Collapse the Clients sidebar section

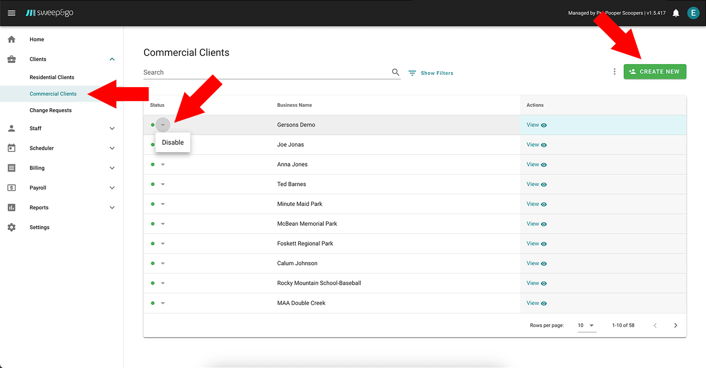click(112, 59)
